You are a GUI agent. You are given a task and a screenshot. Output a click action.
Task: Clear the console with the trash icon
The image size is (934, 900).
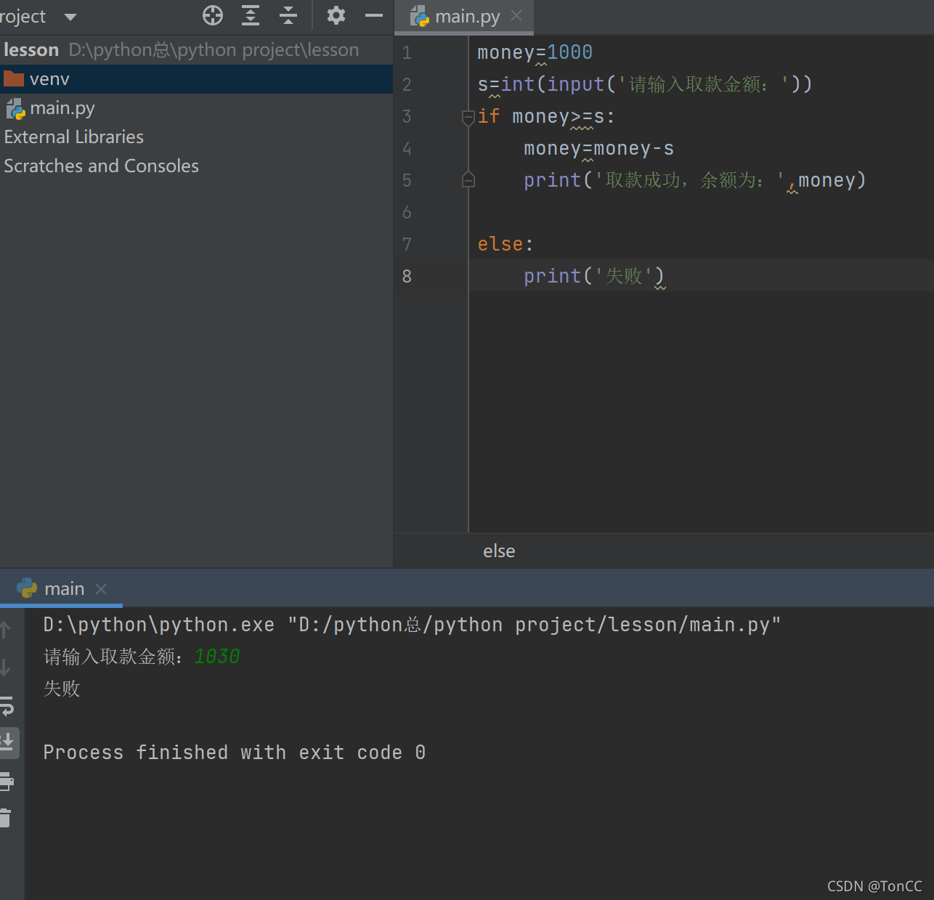[6, 818]
